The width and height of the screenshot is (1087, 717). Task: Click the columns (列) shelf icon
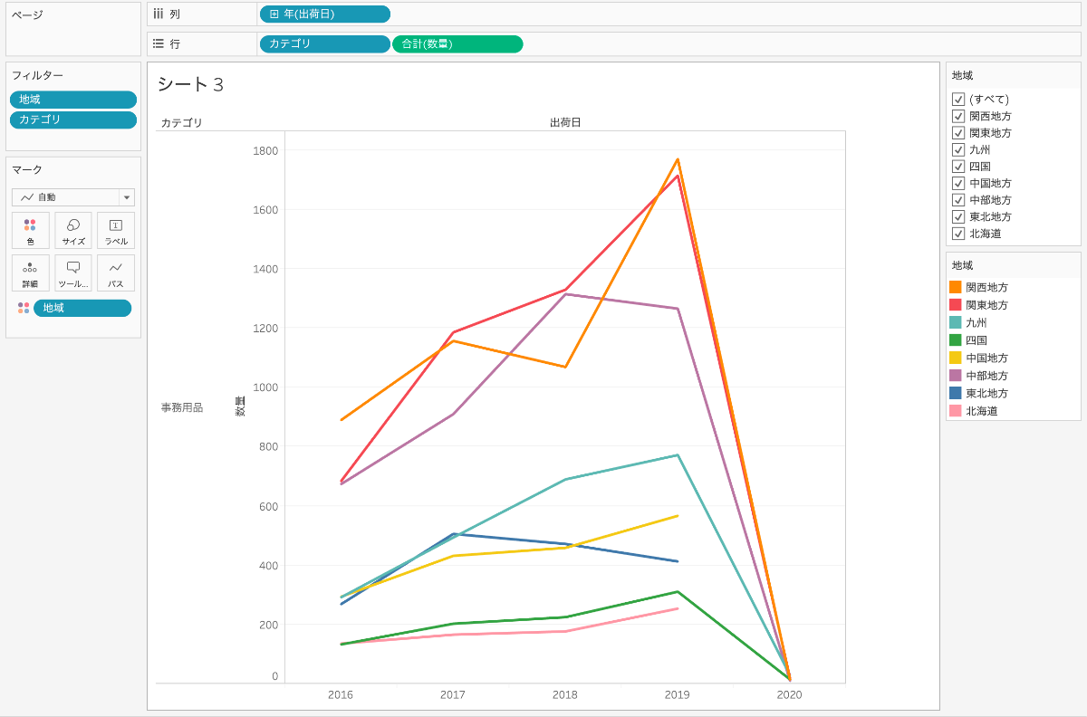(x=159, y=14)
